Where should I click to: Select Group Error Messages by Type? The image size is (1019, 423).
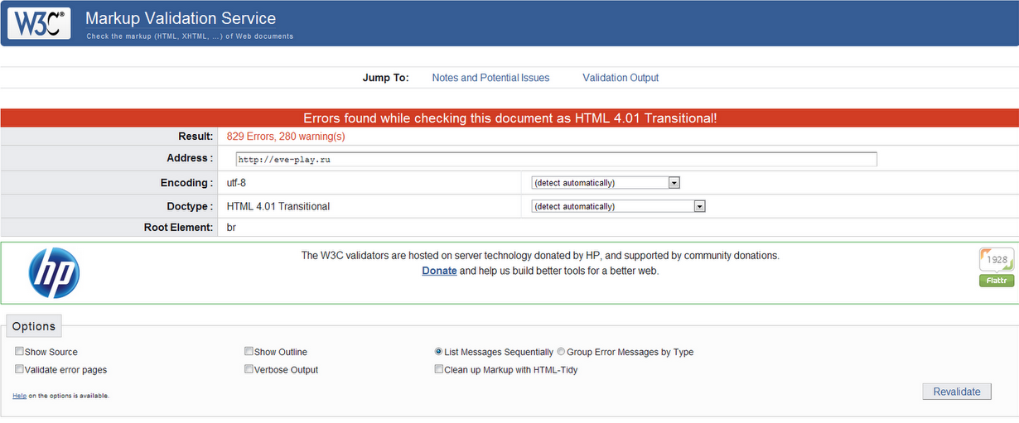561,352
